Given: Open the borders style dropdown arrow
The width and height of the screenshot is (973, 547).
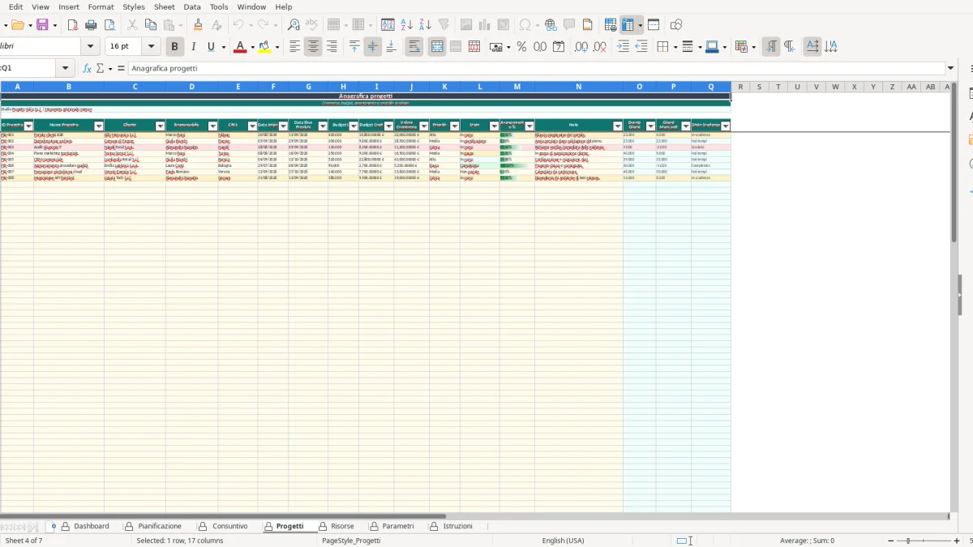Looking at the screenshot, I should pyautogui.click(x=675, y=47).
